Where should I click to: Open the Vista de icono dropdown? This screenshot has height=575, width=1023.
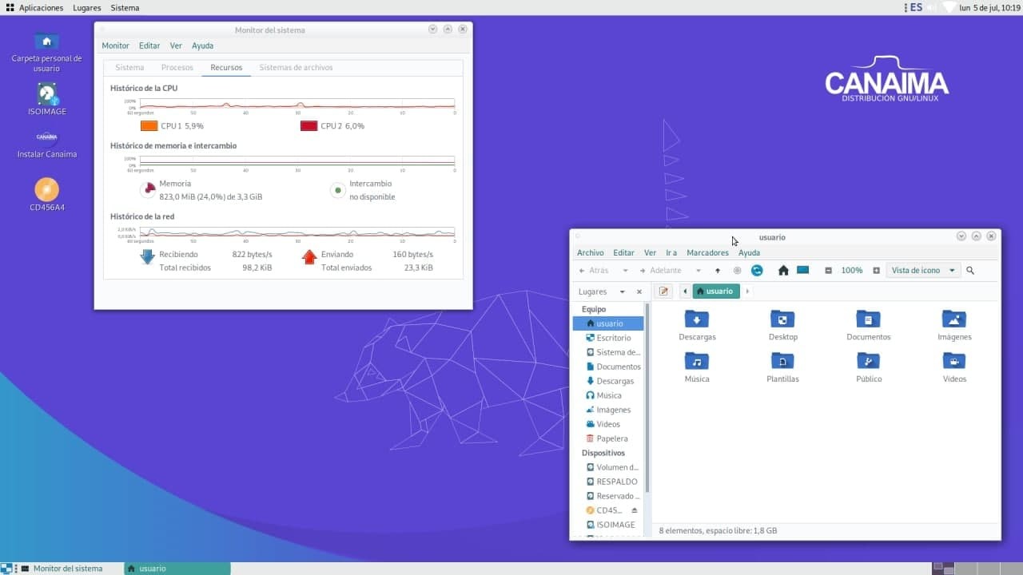point(923,271)
